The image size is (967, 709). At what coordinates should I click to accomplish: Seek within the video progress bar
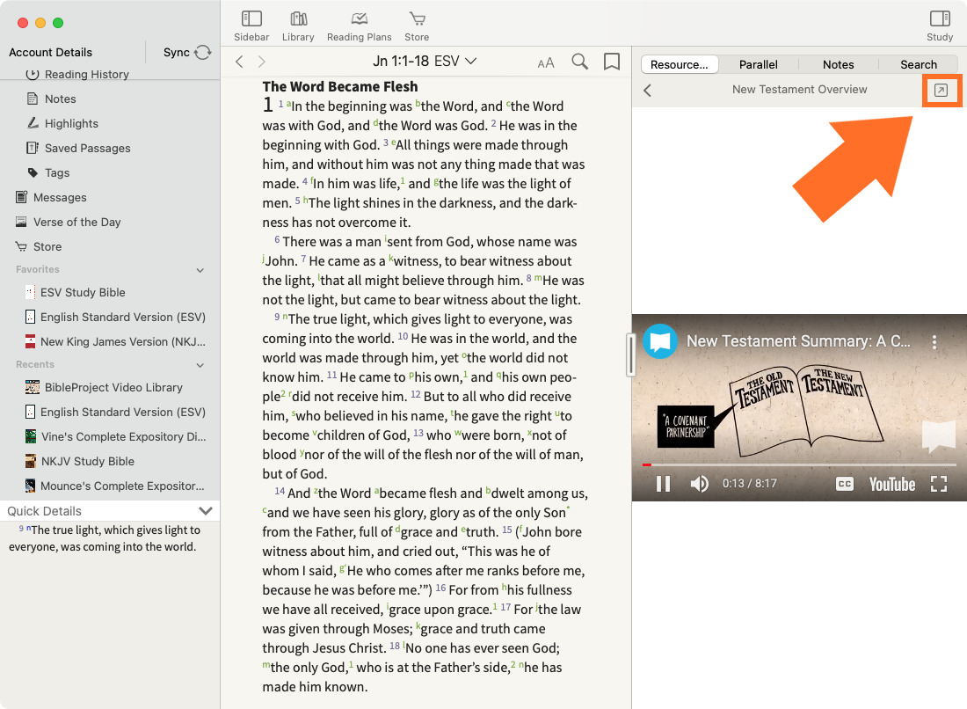tap(799, 464)
